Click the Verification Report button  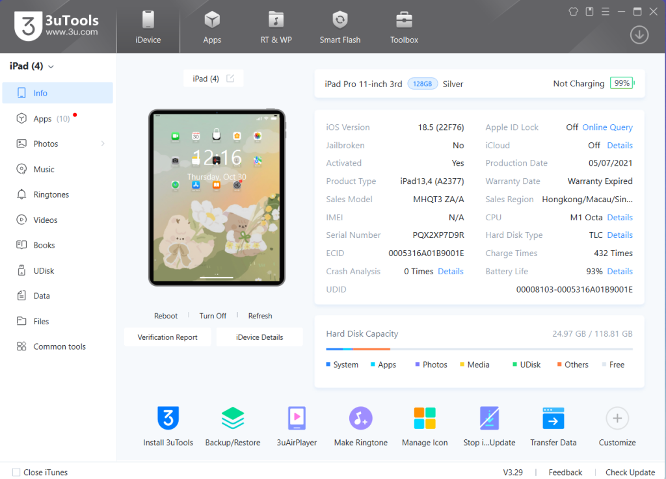coord(168,337)
